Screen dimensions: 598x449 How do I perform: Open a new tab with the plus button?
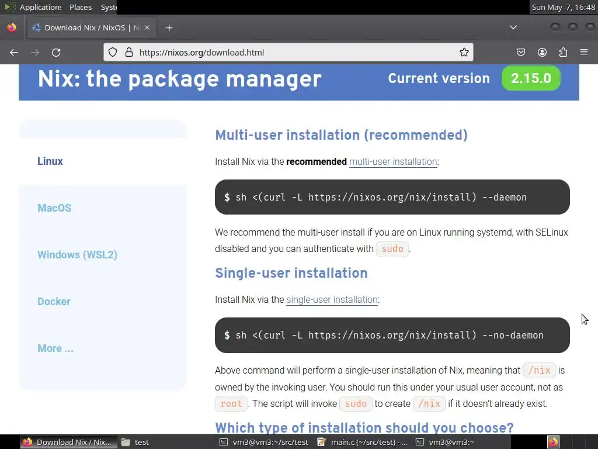(x=169, y=28)
